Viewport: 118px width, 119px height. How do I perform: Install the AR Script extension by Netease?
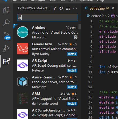(x=72, y=70)
